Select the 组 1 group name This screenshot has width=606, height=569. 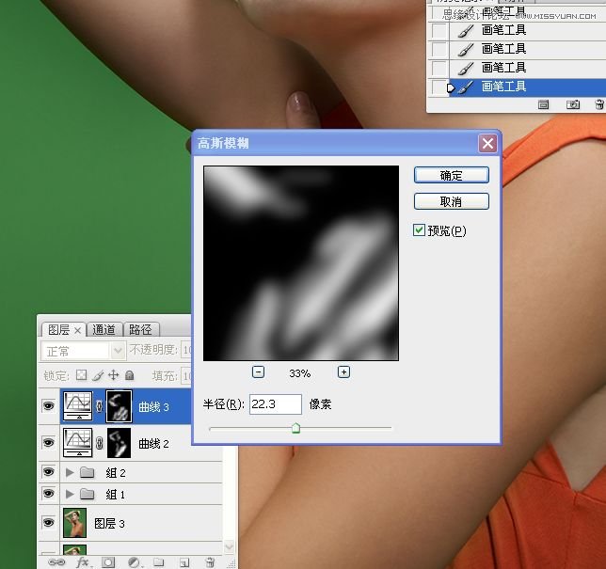click(x=115, y=494)
